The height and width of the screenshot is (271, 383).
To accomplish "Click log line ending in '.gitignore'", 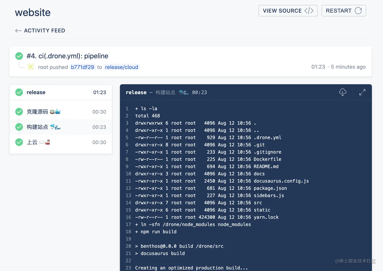I will pyautogui.click(x=208, y=152).
